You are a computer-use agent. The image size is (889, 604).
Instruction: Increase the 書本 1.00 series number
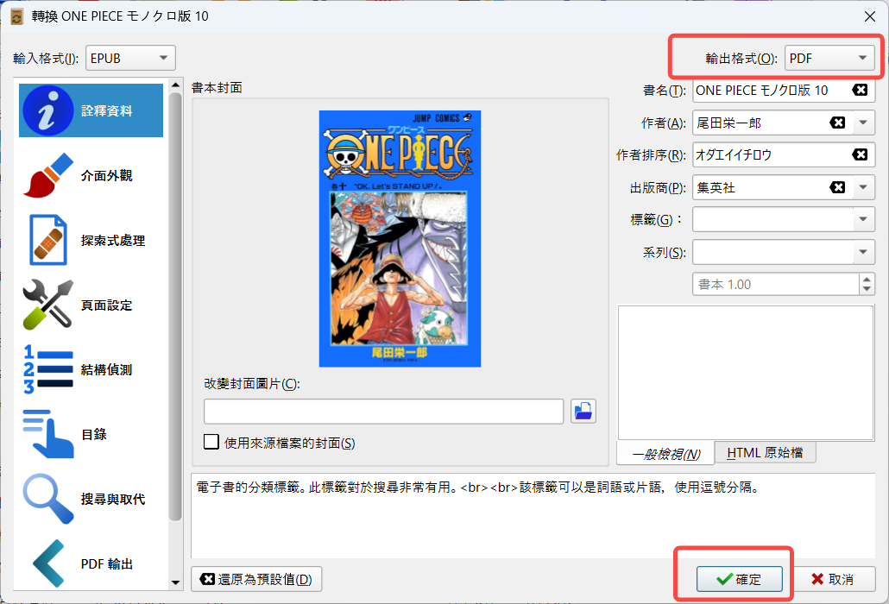867,279
